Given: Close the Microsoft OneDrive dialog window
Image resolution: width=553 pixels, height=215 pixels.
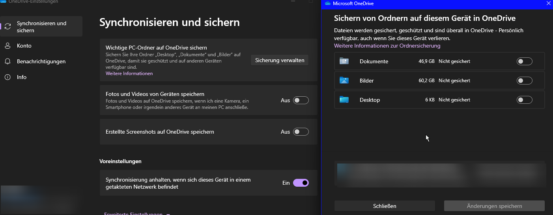Looking at the screenshot, I should click(x=548, y=4).
